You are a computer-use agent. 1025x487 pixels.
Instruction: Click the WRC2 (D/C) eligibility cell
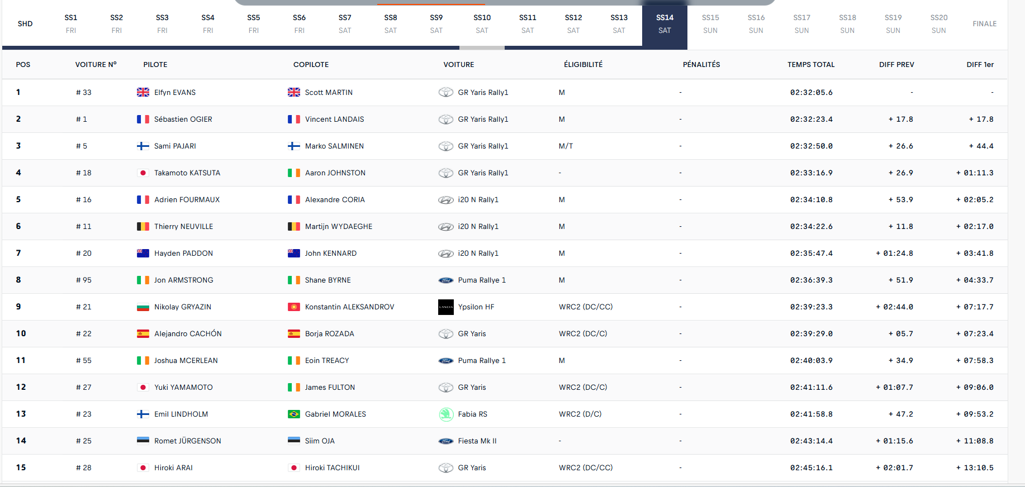[x=581, y=414]
